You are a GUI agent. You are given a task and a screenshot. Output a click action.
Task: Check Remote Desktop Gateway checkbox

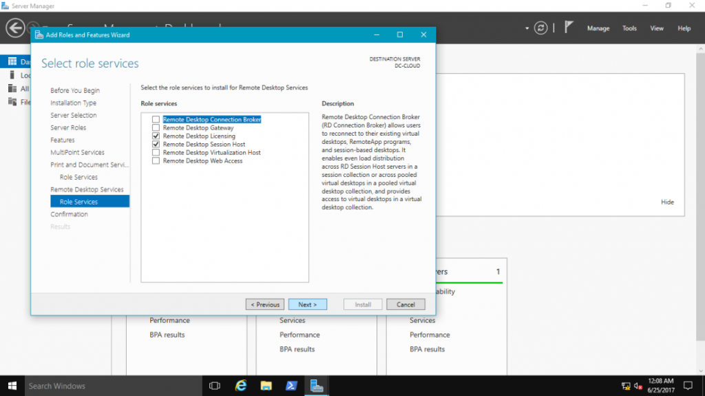coord(156,128)
